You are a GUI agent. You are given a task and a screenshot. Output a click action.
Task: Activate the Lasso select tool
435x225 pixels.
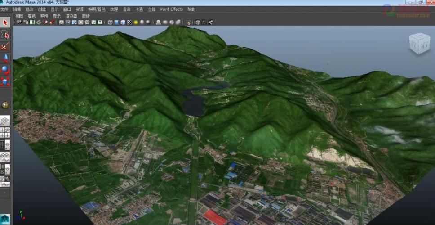[x=5, y=35]
